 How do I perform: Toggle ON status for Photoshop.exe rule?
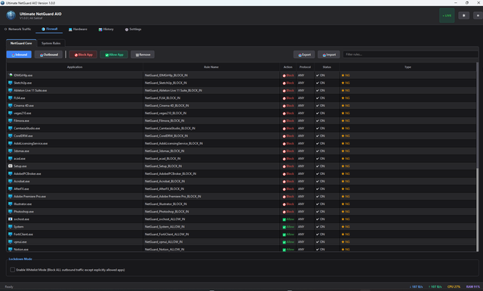pyautogui.click(x=320, y=212)
